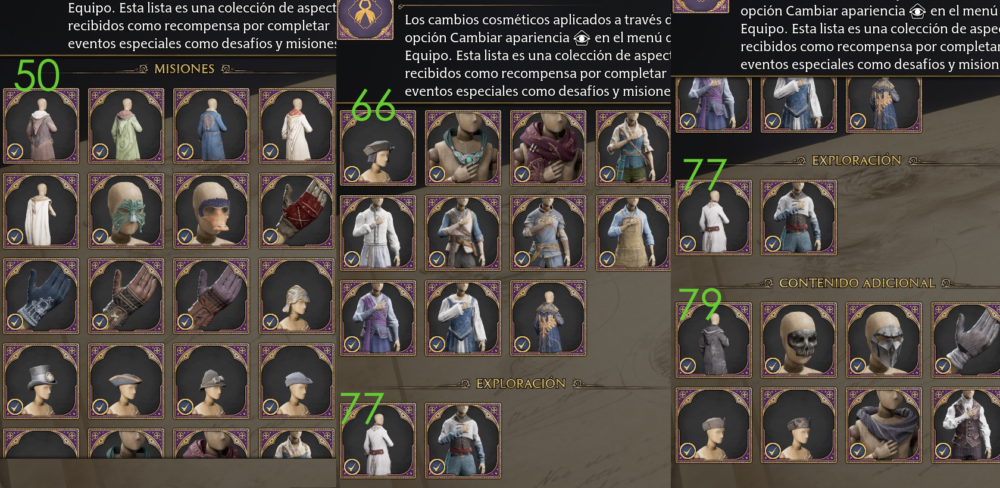Select the tan apron outfit
The width and height of the screenshot is (1000, 488).
tap(633, 233)
